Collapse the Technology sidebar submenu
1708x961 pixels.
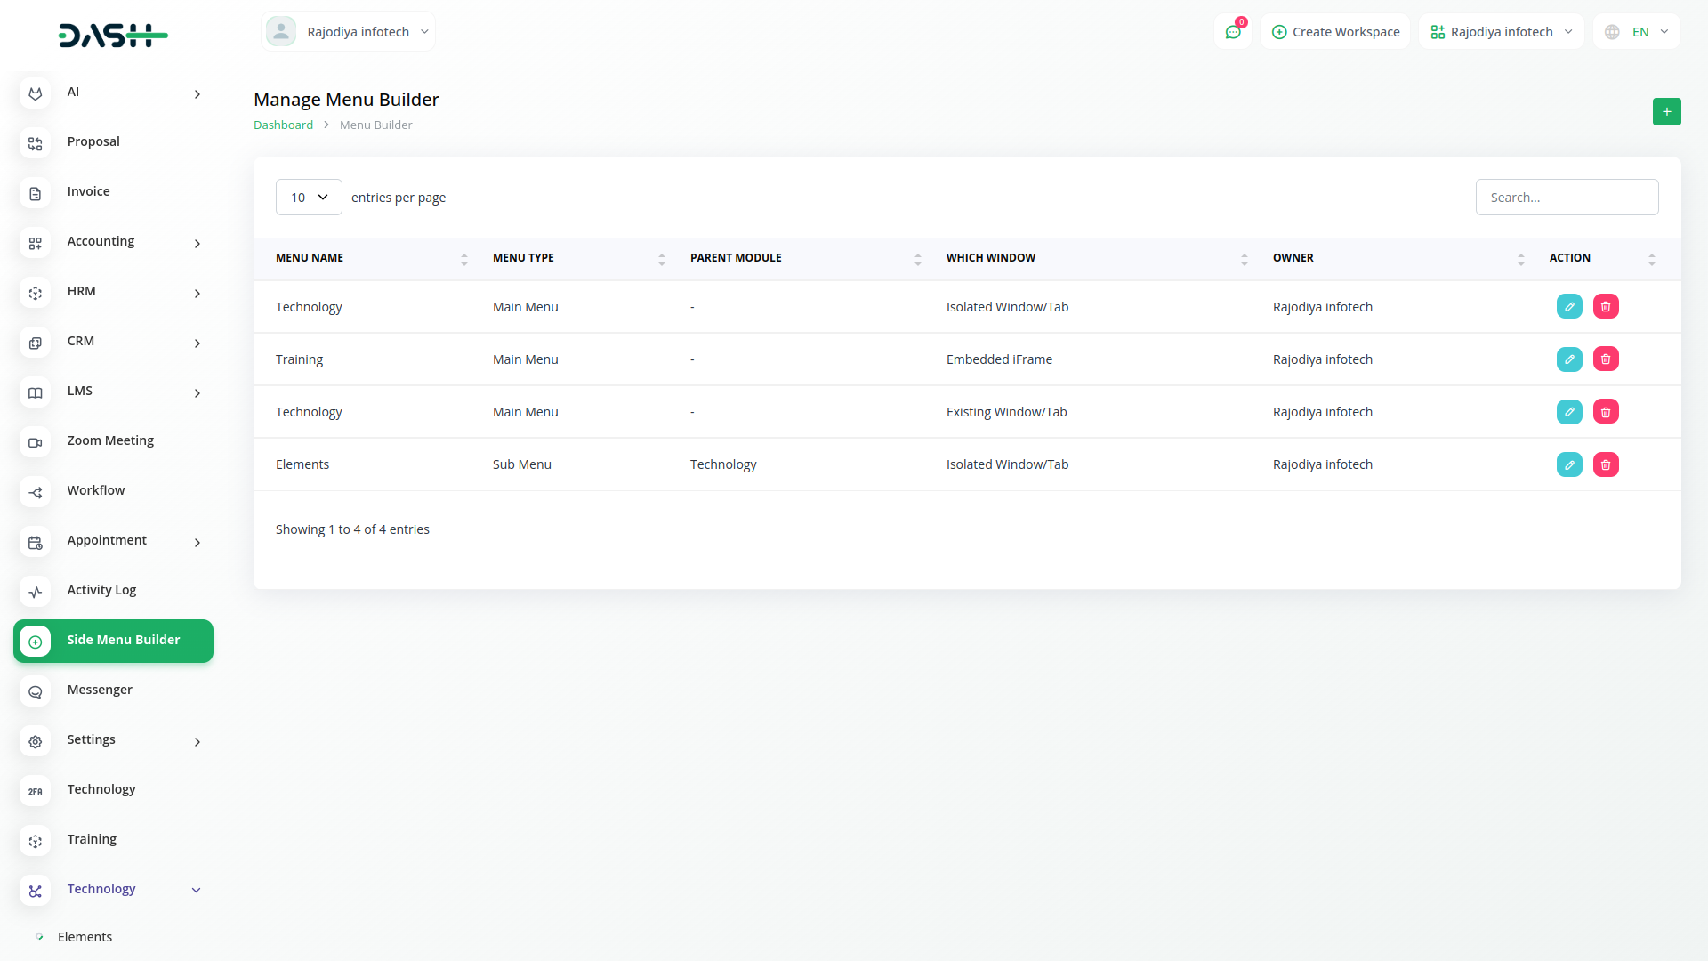[196, 890]
